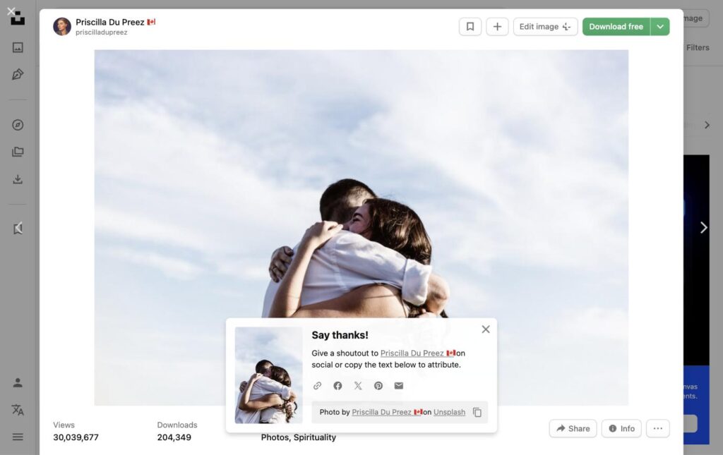Copy the attribution text with clipboard icon
The width and height of the screenshot is (723, 455).
477,412
